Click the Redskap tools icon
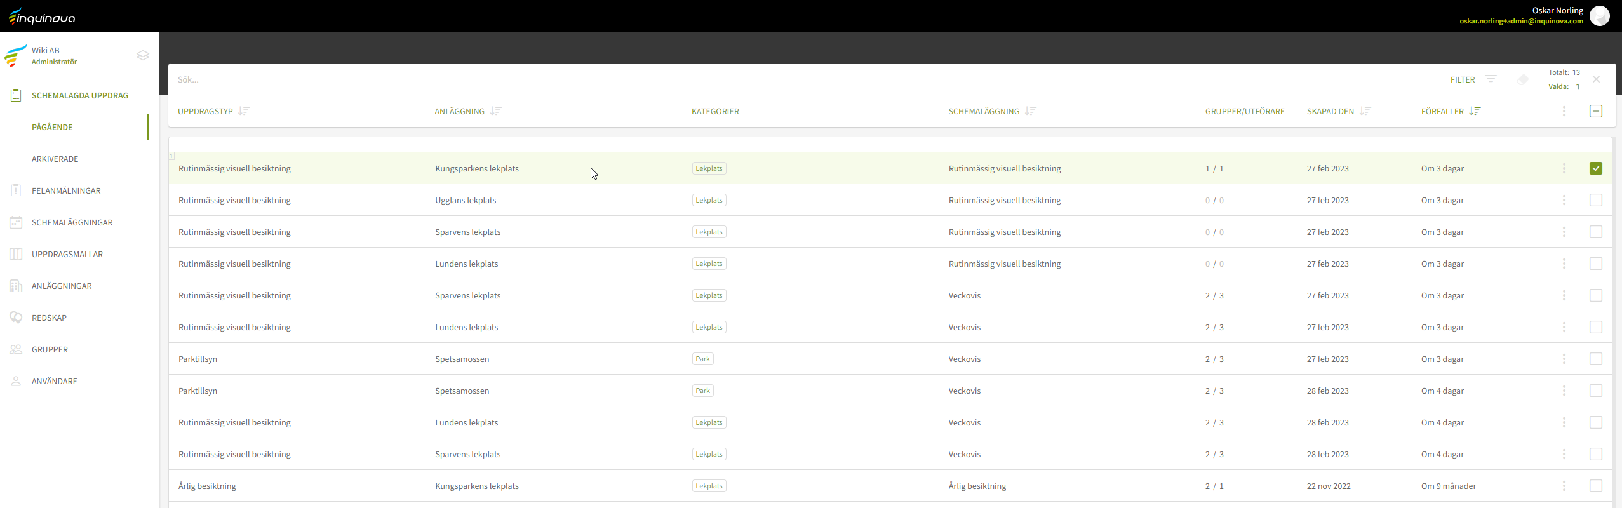 16,317
